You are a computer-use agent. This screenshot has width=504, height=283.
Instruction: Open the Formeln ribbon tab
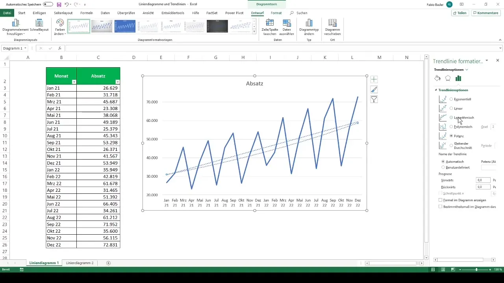point(87,13)
